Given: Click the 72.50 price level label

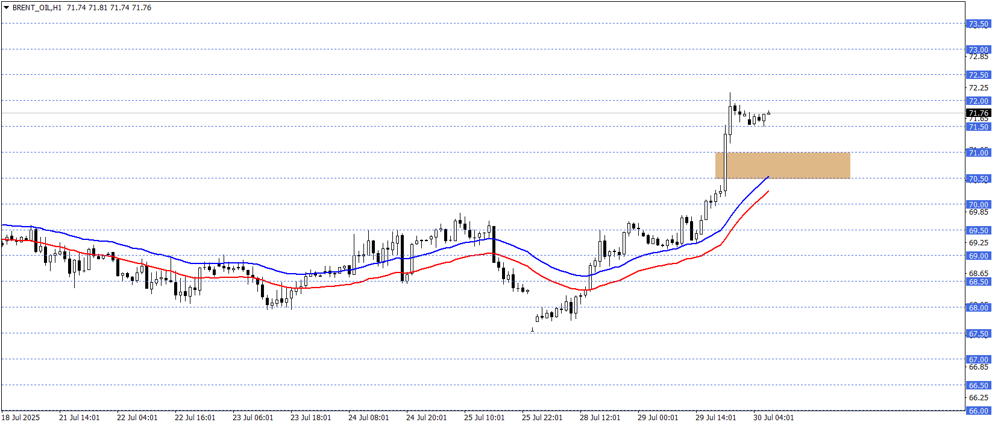Looking at the screenshot, I should [x=978, y=75].
